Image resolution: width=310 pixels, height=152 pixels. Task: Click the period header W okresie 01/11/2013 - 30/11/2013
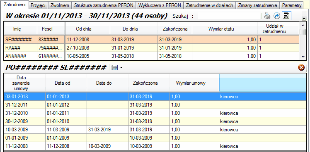tap(86, 16)
